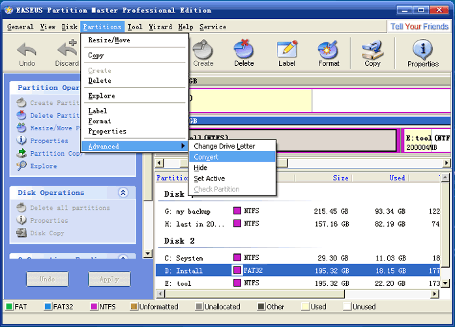Viewport: 455px width, 327px height.
Task: Open the Service menu
Action: (x=213, y=27)
